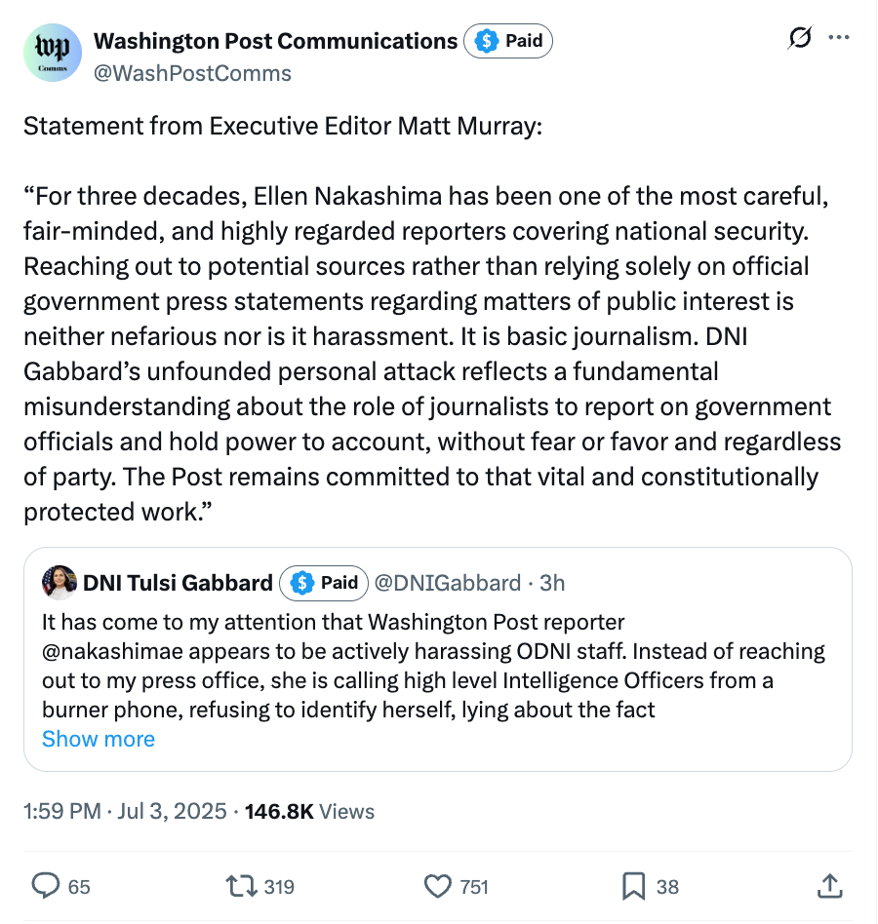Viewport: 878px width, 924px height.
Task: Bookmark the post with the bookmark icon
Action: point(634,885)
